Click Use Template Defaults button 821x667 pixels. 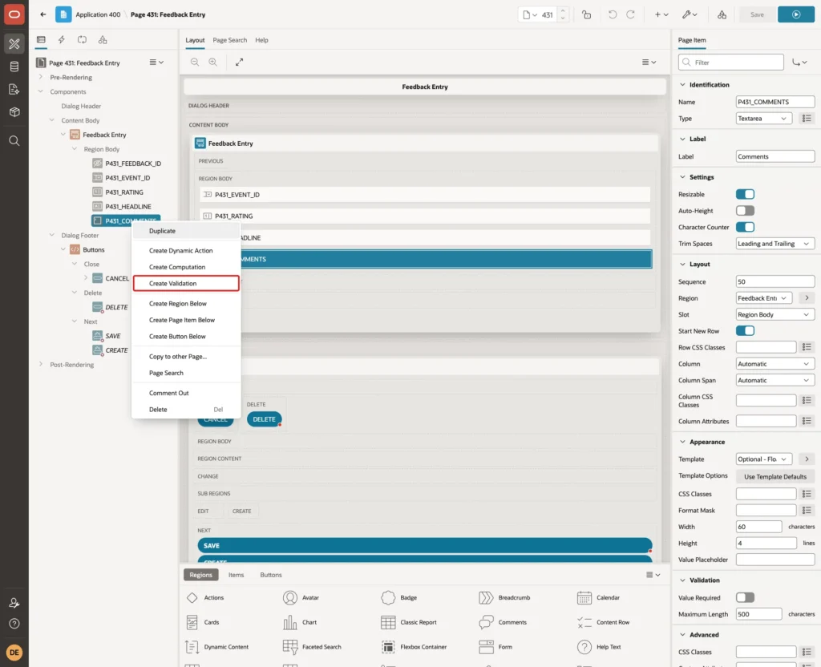point(775,476)
